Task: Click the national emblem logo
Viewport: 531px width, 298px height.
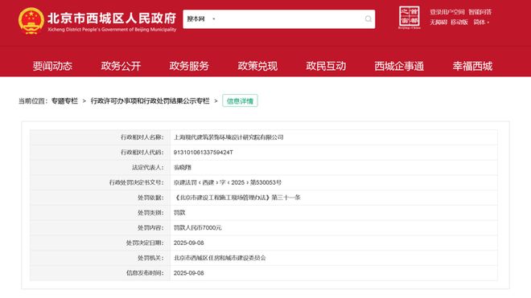Action: point(31,21)
